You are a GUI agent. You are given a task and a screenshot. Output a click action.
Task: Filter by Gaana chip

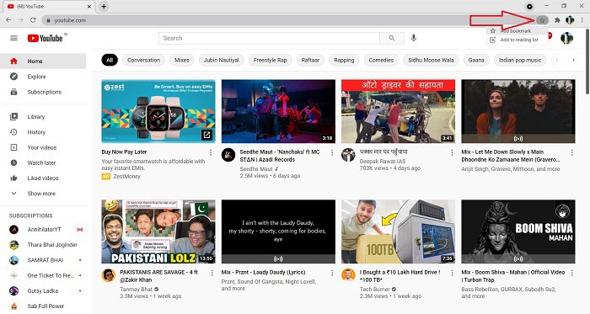point(476,60)
